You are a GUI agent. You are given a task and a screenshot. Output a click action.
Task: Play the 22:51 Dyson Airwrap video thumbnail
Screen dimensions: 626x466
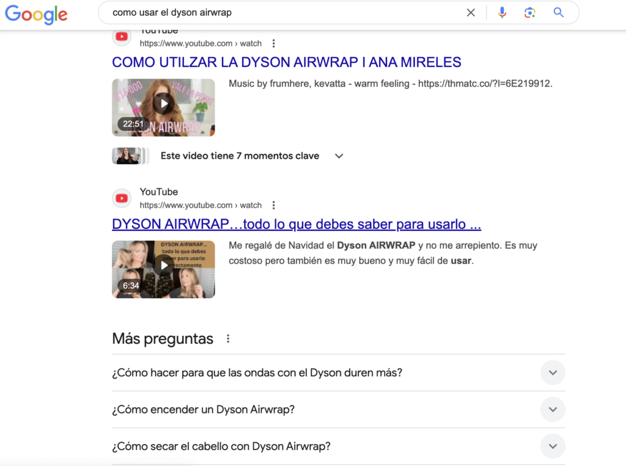[x=163, y=107]
